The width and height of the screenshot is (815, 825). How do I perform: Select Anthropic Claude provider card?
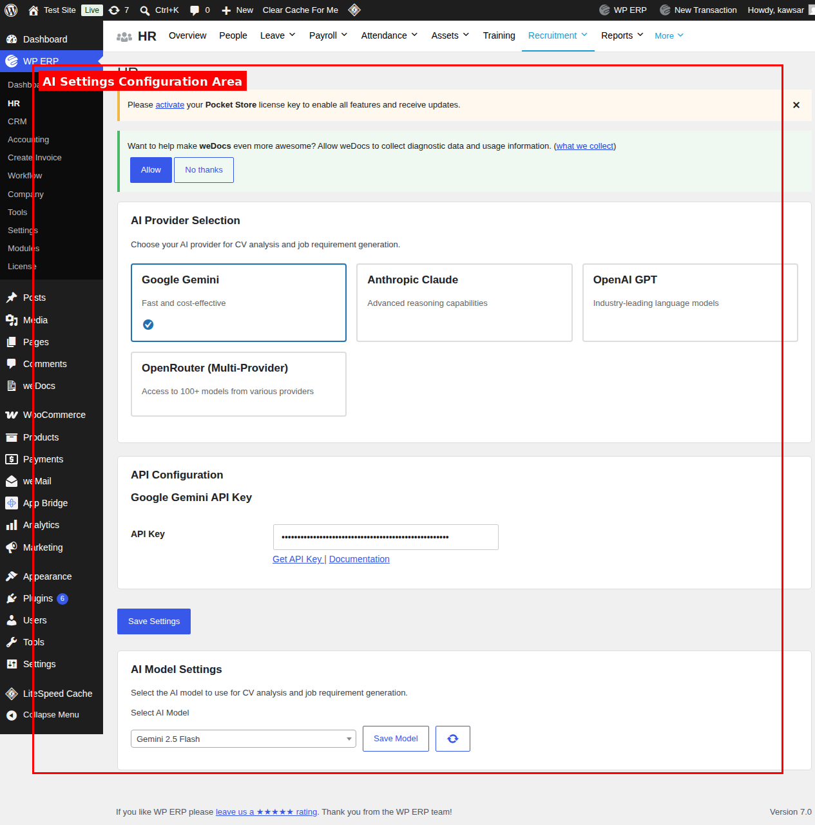point(465,303)
